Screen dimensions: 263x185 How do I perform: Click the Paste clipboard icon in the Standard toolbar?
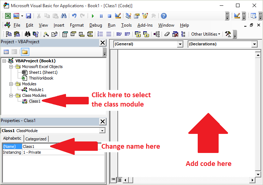click(56, 16)
